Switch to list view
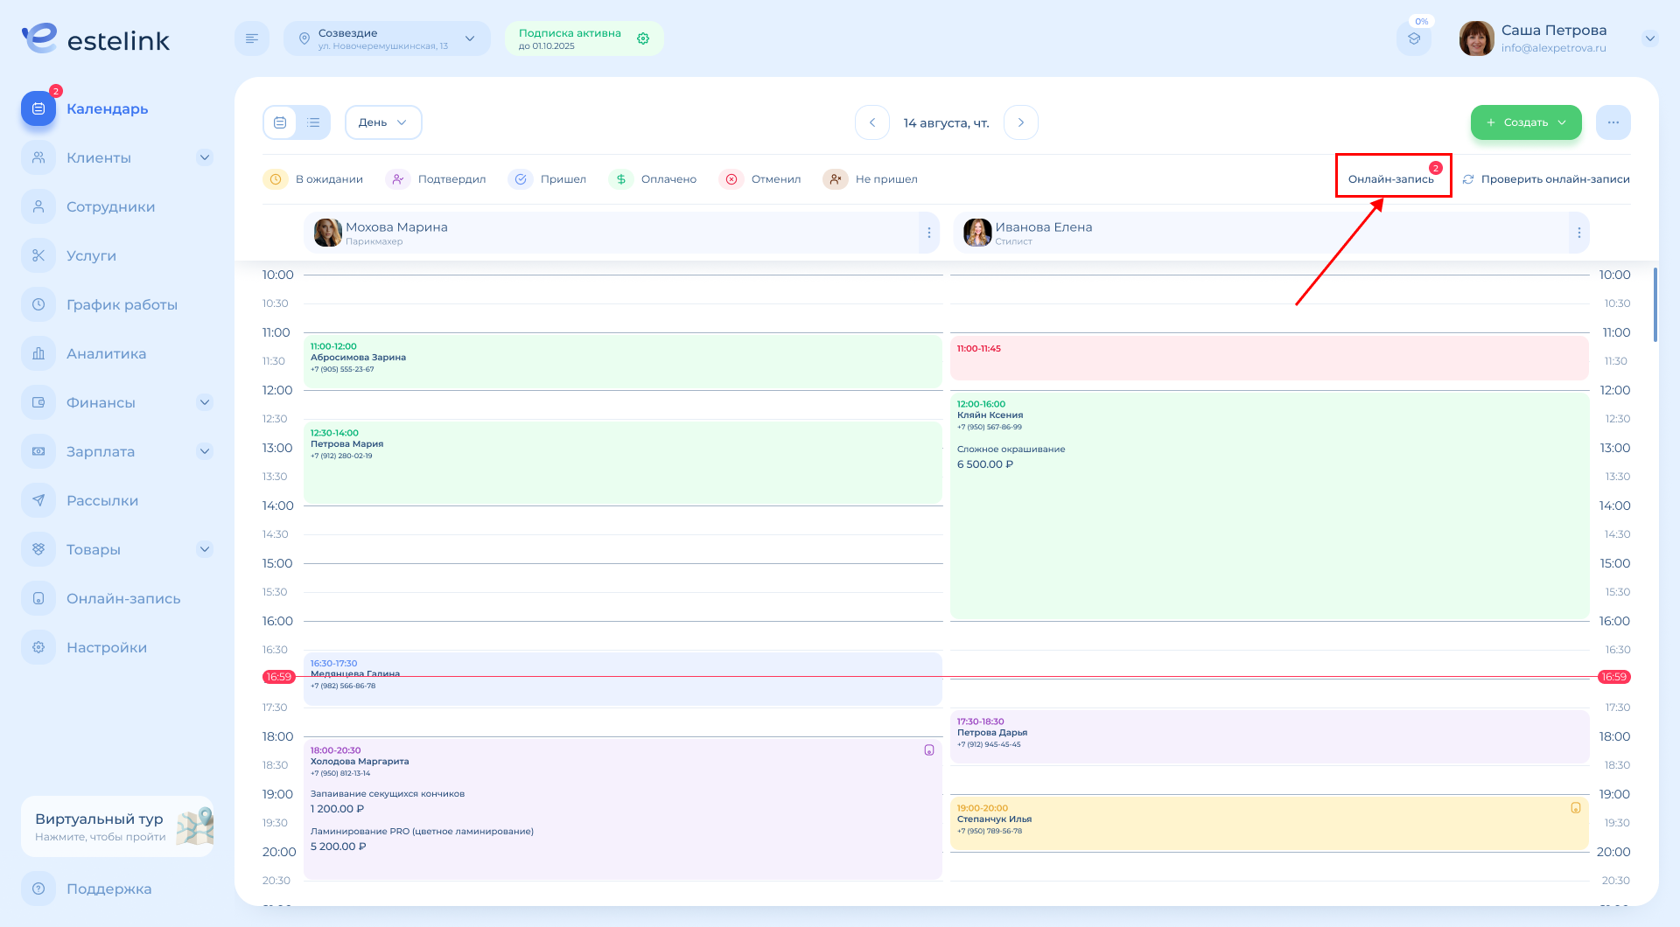Screen dimensions: 1680x927 (313, 122)
